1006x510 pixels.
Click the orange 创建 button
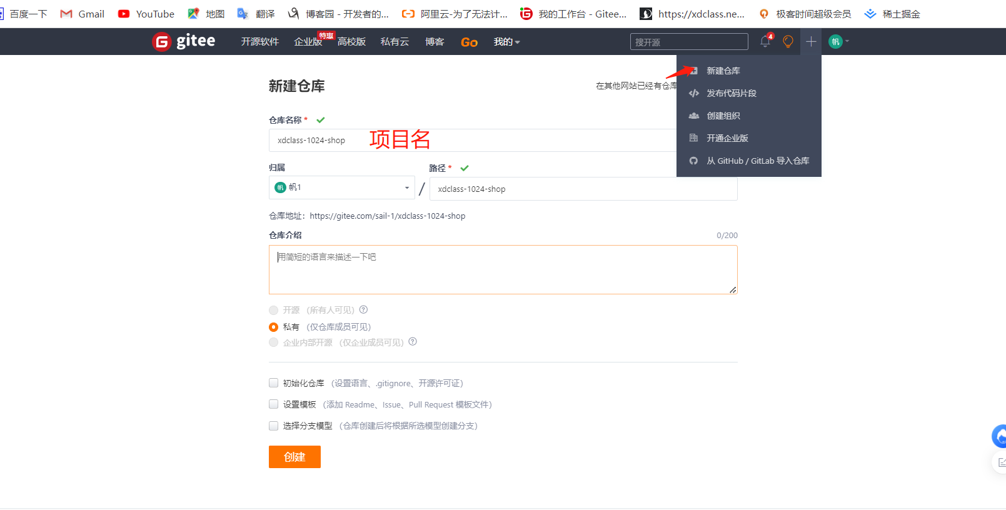(294, 457)
